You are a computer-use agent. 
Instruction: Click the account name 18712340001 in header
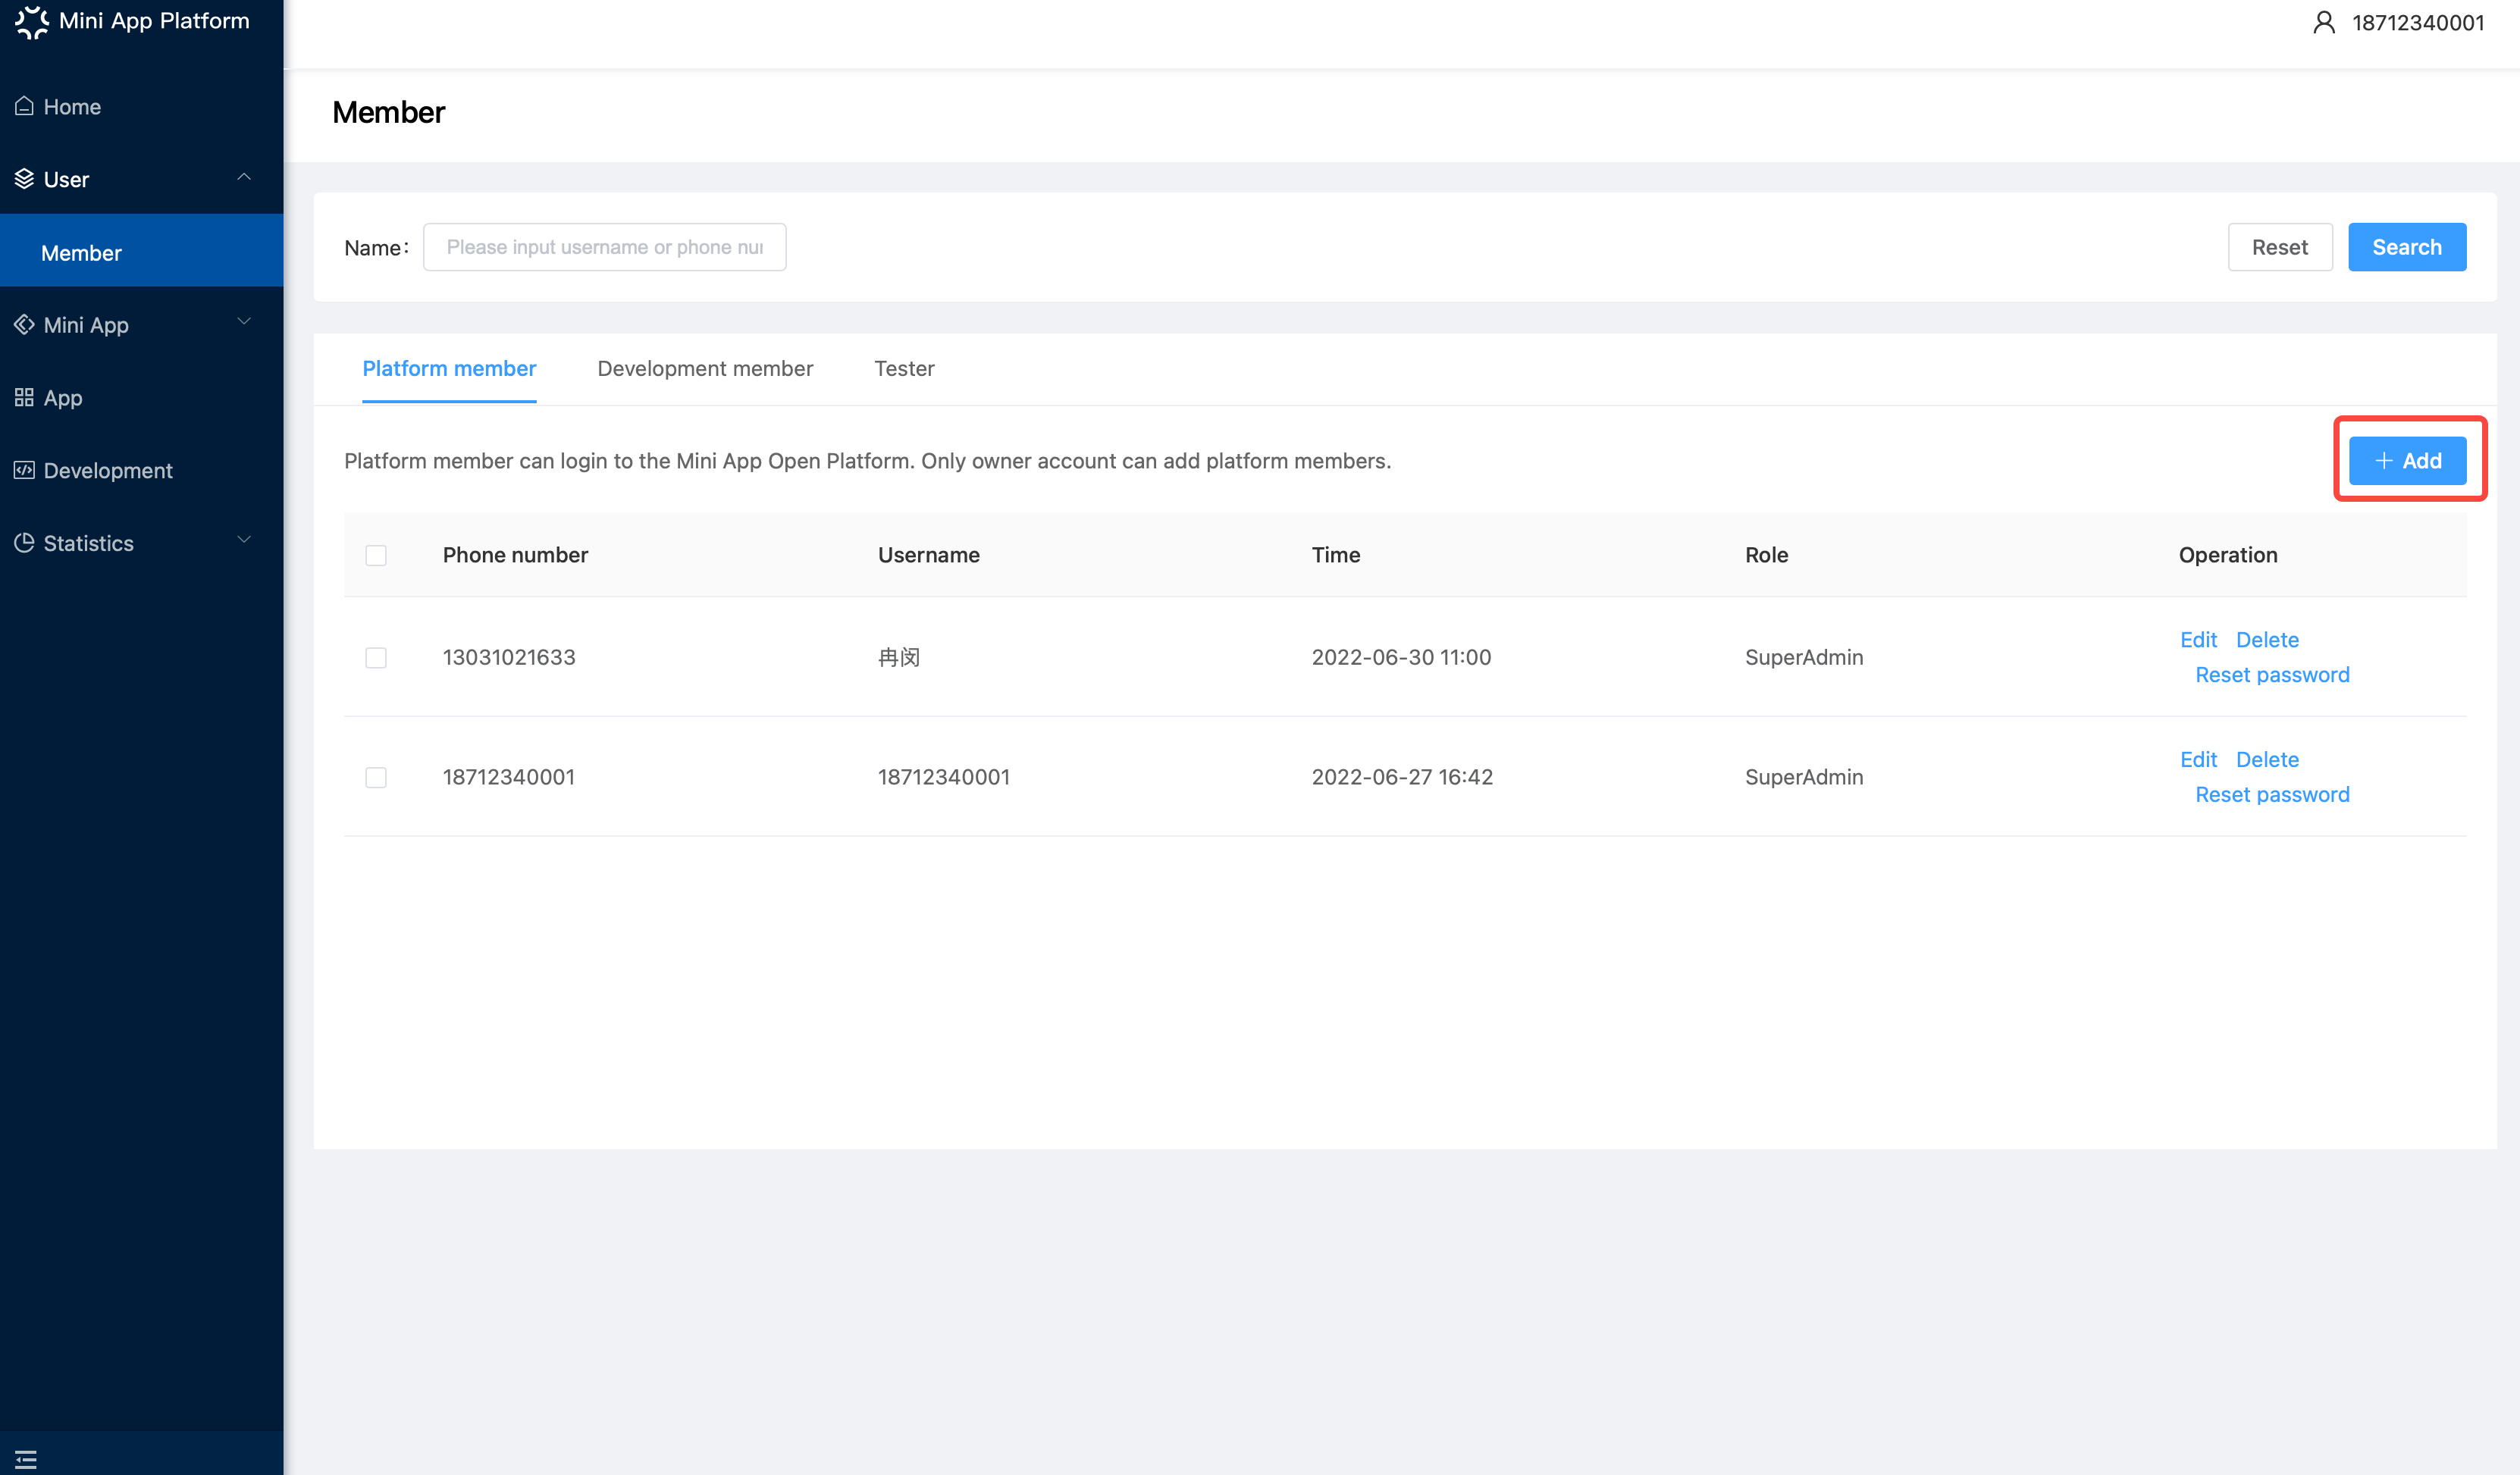pyautogui.click(x=2418, y=22)
